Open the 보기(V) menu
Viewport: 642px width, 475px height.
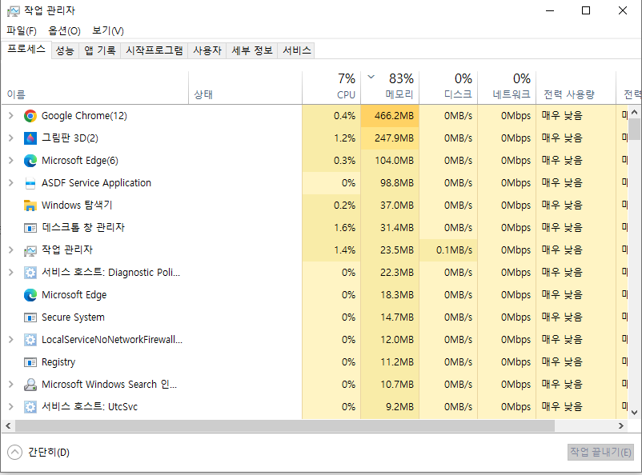click(108, 30)
